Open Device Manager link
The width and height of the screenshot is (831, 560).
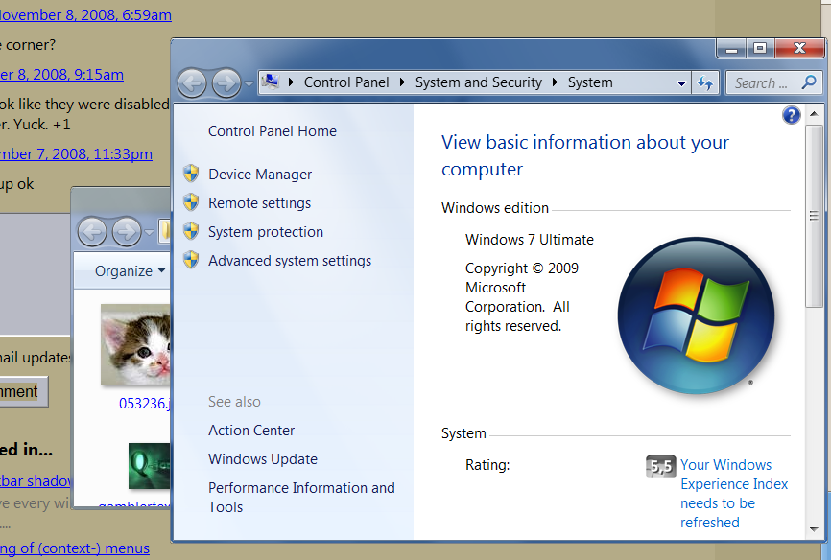[x=260, y=175]
